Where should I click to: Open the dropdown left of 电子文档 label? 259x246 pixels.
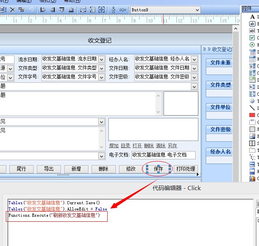click(x=102, y=156)
